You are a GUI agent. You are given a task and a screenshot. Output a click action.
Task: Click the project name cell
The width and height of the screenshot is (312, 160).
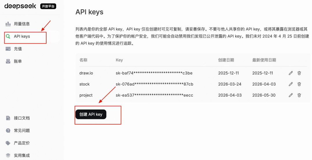[x=86, y=95]
